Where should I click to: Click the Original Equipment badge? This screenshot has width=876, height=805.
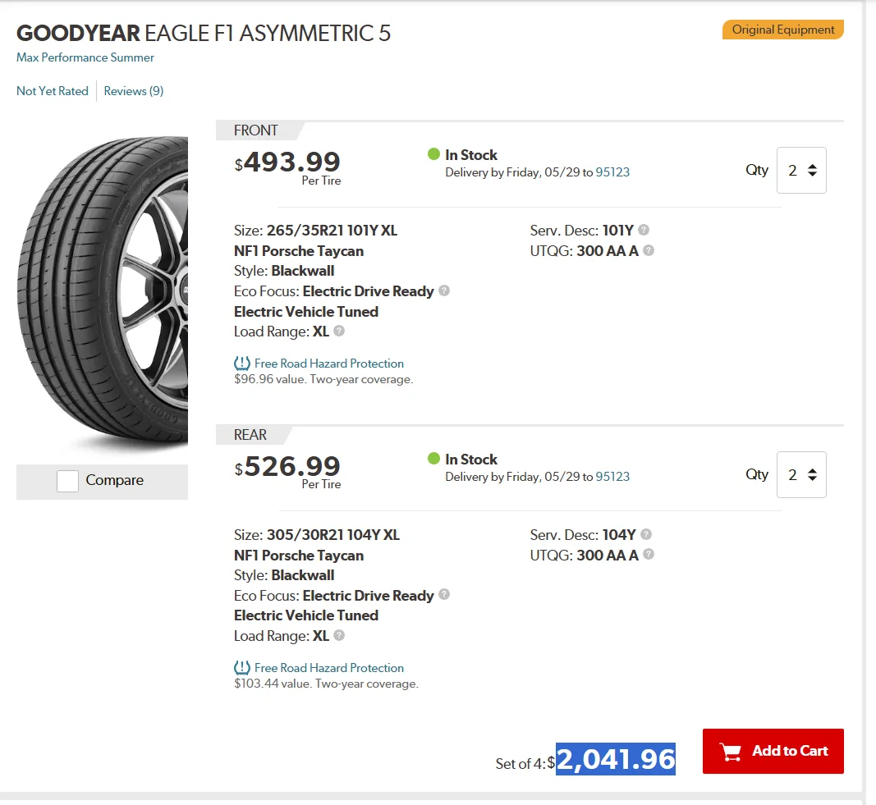pos(782,30)
